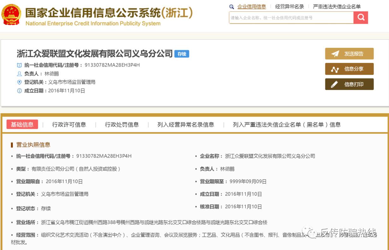Select the 基础信息 tab
The height and width of the screenshot is (250, 389).
click(22, 125)
